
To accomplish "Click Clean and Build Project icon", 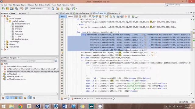I will 58,9.
